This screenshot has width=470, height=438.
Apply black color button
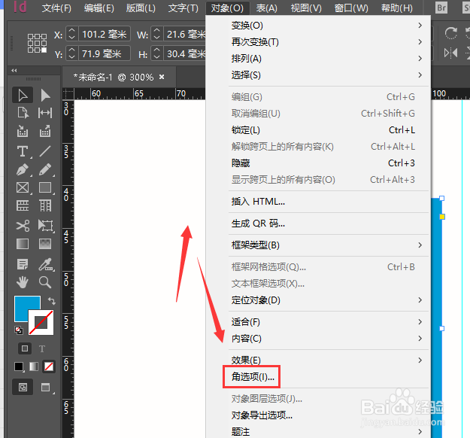click(19, 367)
